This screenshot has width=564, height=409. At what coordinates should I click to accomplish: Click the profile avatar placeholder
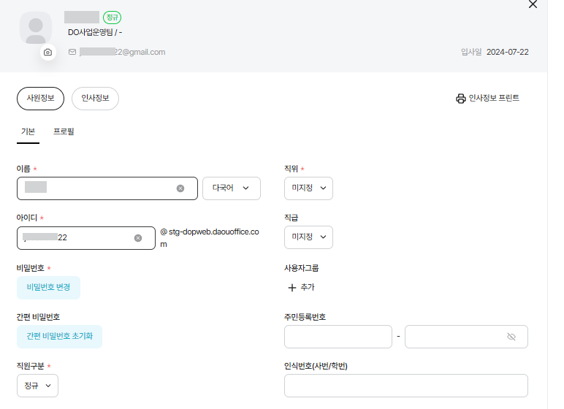35,29
